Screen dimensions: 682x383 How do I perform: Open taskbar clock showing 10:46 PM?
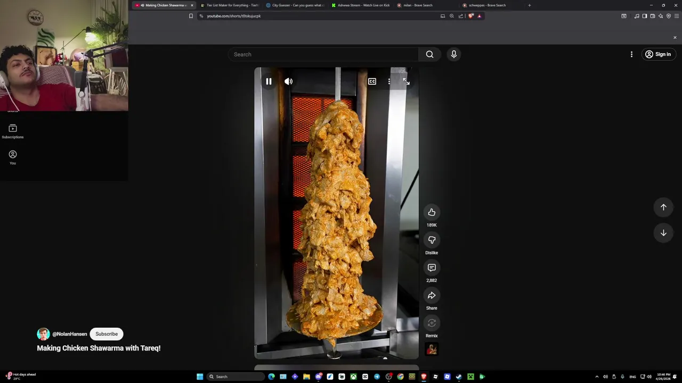664,377
